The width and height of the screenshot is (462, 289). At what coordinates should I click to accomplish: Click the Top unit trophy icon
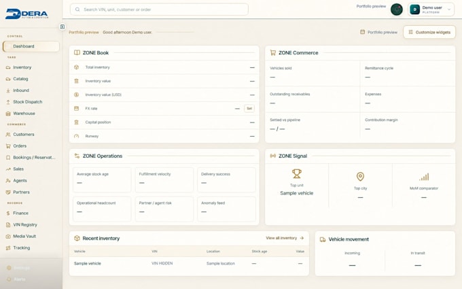(297, 173)
